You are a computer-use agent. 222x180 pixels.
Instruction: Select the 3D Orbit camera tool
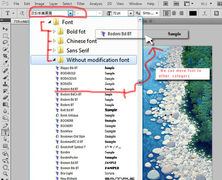pos(5,161)
